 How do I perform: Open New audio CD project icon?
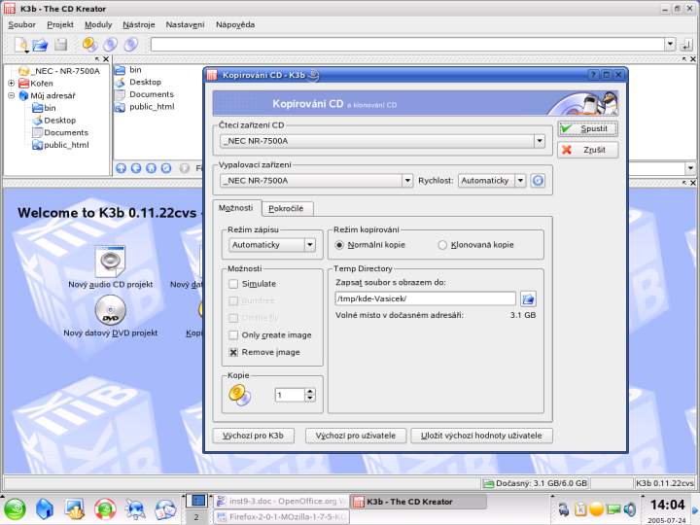point(110,261)
